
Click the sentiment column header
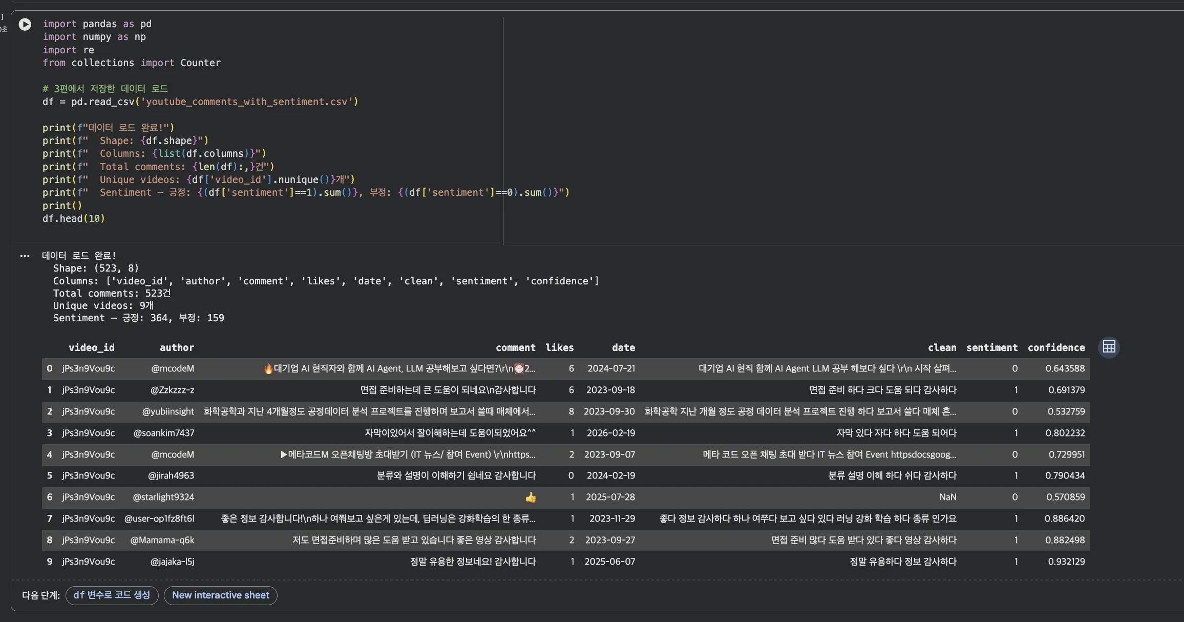click(991, 347)
